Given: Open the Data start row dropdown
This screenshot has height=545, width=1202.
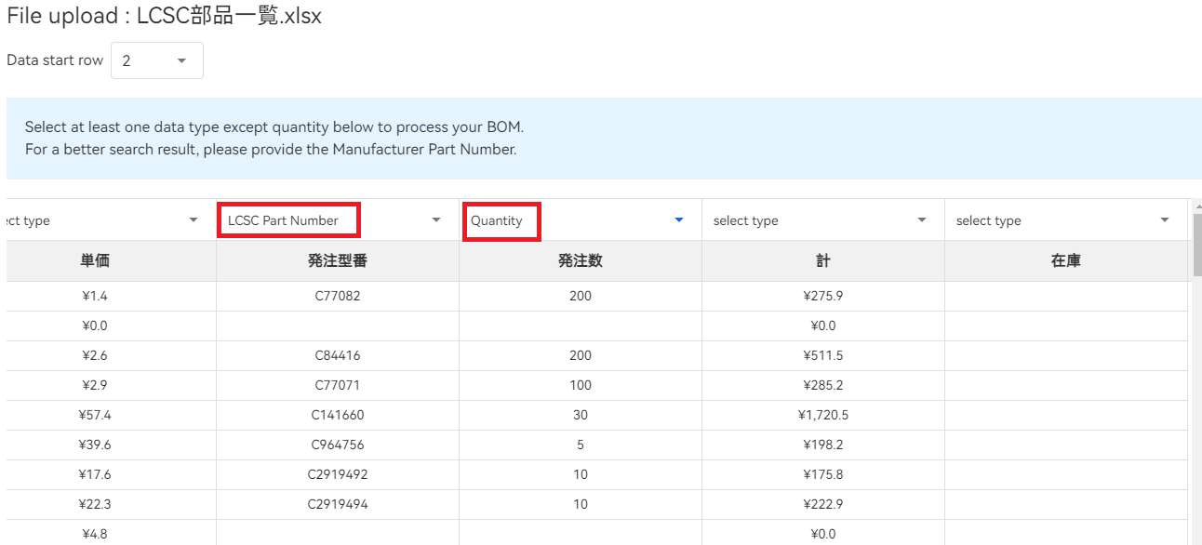Looking at the screenshot, I should [x=156, y=60].
